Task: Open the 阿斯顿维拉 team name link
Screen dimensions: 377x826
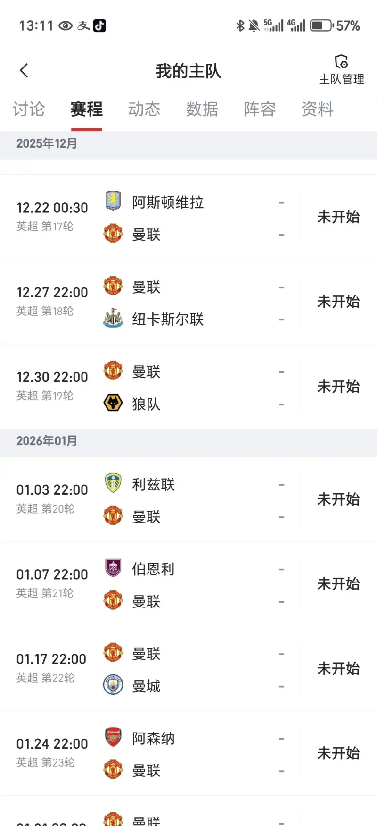Action: click(168, 202)
